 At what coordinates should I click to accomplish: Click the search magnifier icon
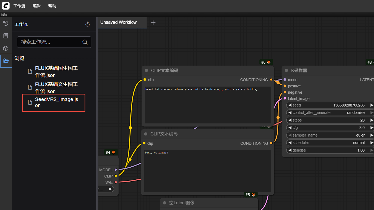tap(85, 42)
